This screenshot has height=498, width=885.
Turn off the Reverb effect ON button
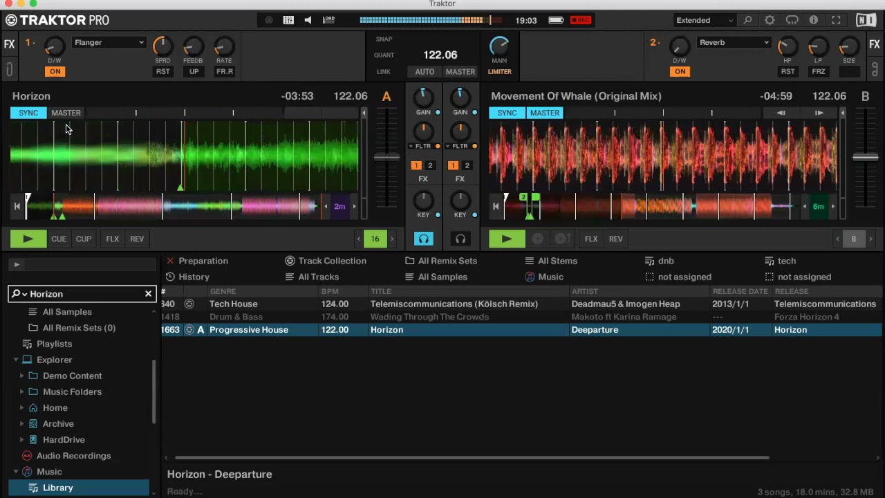click(x=680, y=71)
